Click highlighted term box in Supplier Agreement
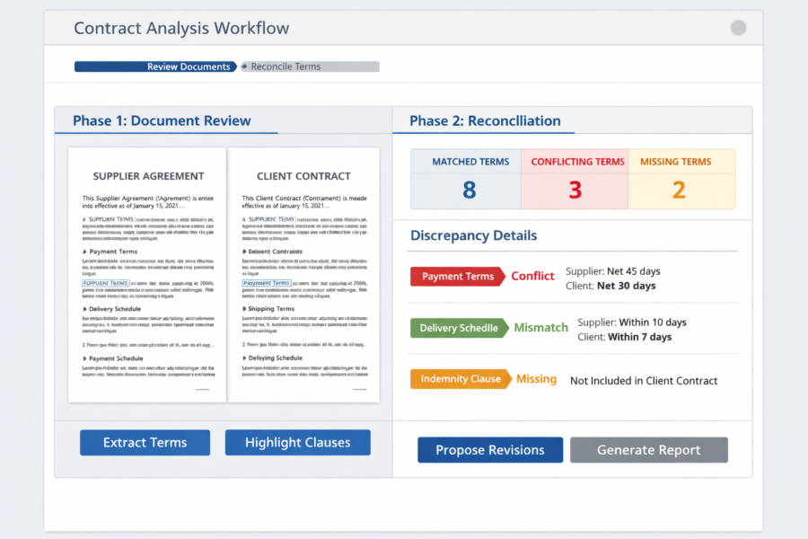Screen dimensions: 808x539 tap(106, 283)
